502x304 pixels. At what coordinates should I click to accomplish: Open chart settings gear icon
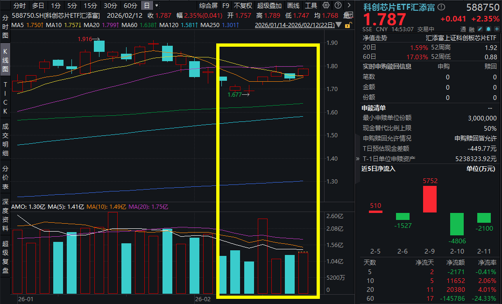[x=326, y=6]
